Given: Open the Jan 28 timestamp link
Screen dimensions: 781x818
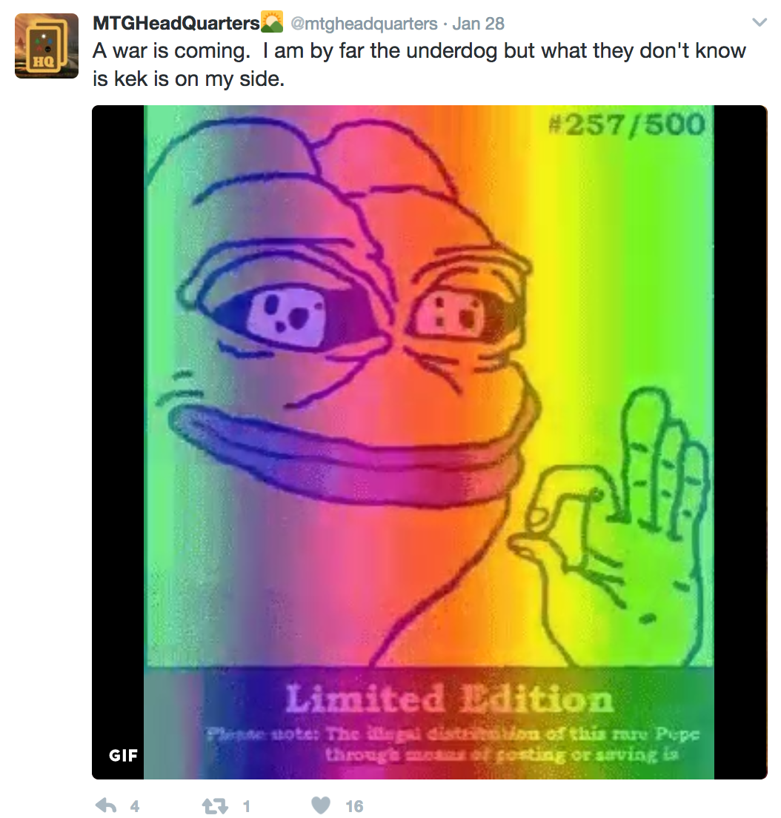Looking at the screenshot, I should [x=479, y=24].
